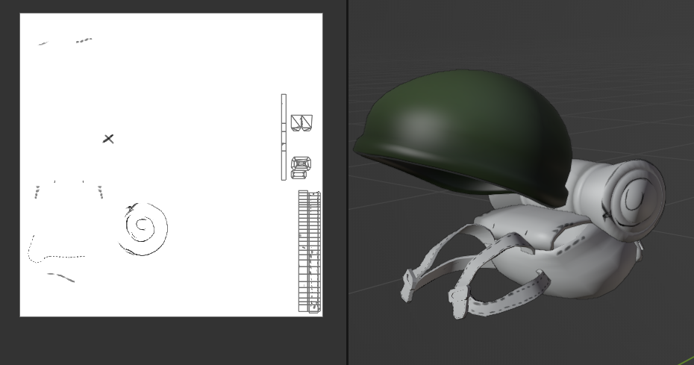Click the spiral drawing on the texture

[143, 228]
